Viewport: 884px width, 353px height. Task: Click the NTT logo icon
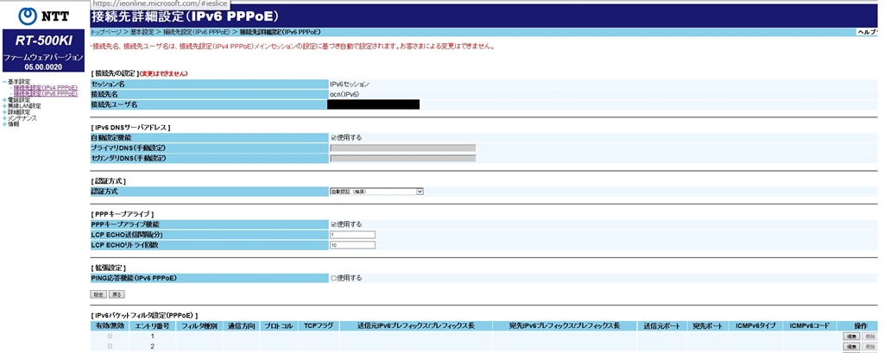coord(27,16)
